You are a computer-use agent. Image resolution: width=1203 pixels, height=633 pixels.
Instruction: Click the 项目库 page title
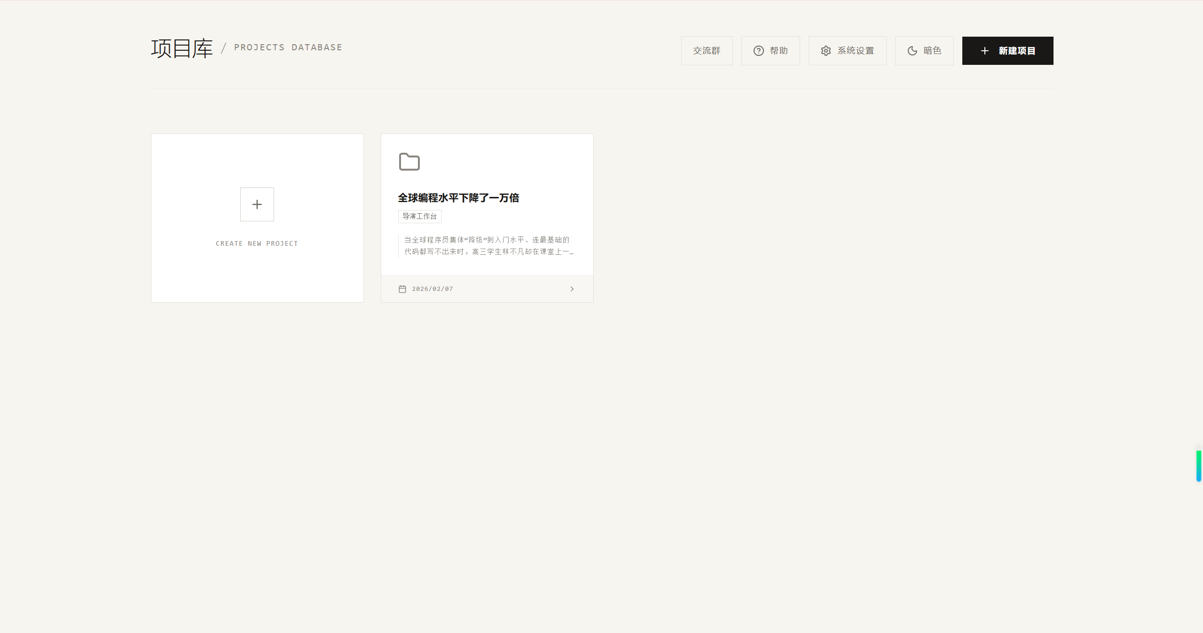[182, 49]
